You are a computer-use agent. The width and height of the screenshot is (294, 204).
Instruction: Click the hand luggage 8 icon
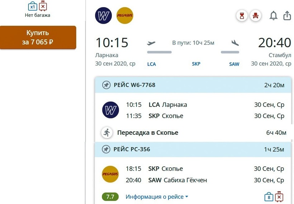click(x=269, y=197)
